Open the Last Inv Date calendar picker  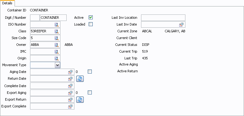(x=181, y=24)
